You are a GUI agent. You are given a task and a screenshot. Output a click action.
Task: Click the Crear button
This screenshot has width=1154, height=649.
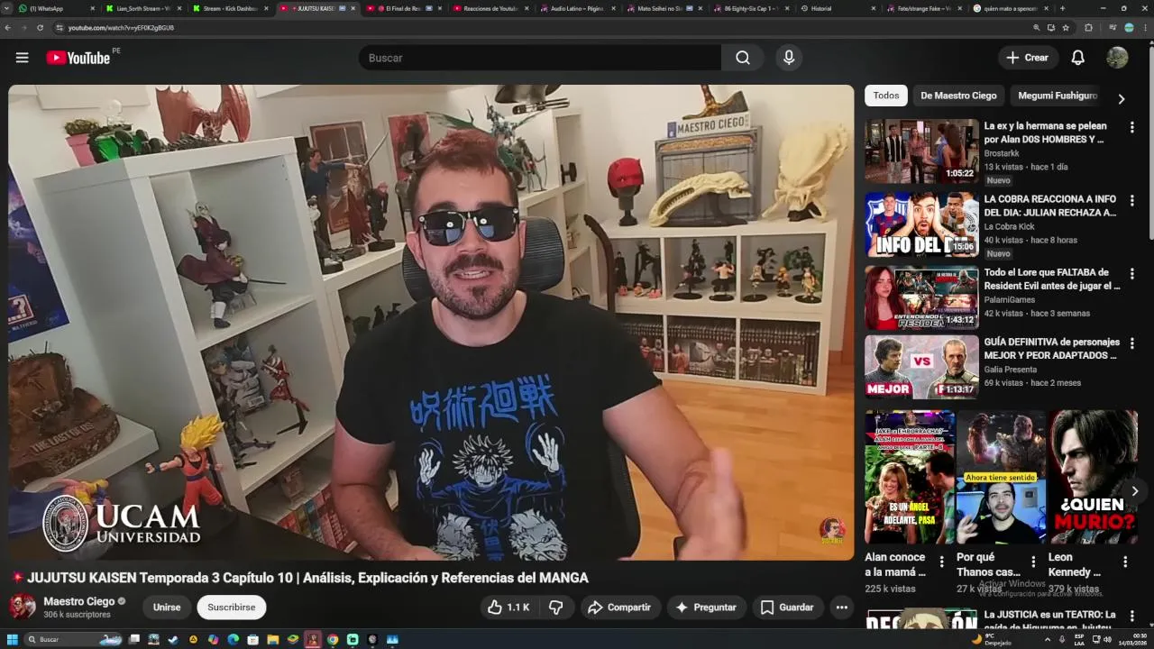click(x=1028, y=58)
